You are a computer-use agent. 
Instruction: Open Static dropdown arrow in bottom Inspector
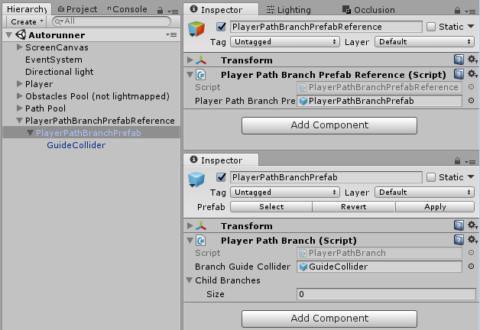(x=471, y=176)
